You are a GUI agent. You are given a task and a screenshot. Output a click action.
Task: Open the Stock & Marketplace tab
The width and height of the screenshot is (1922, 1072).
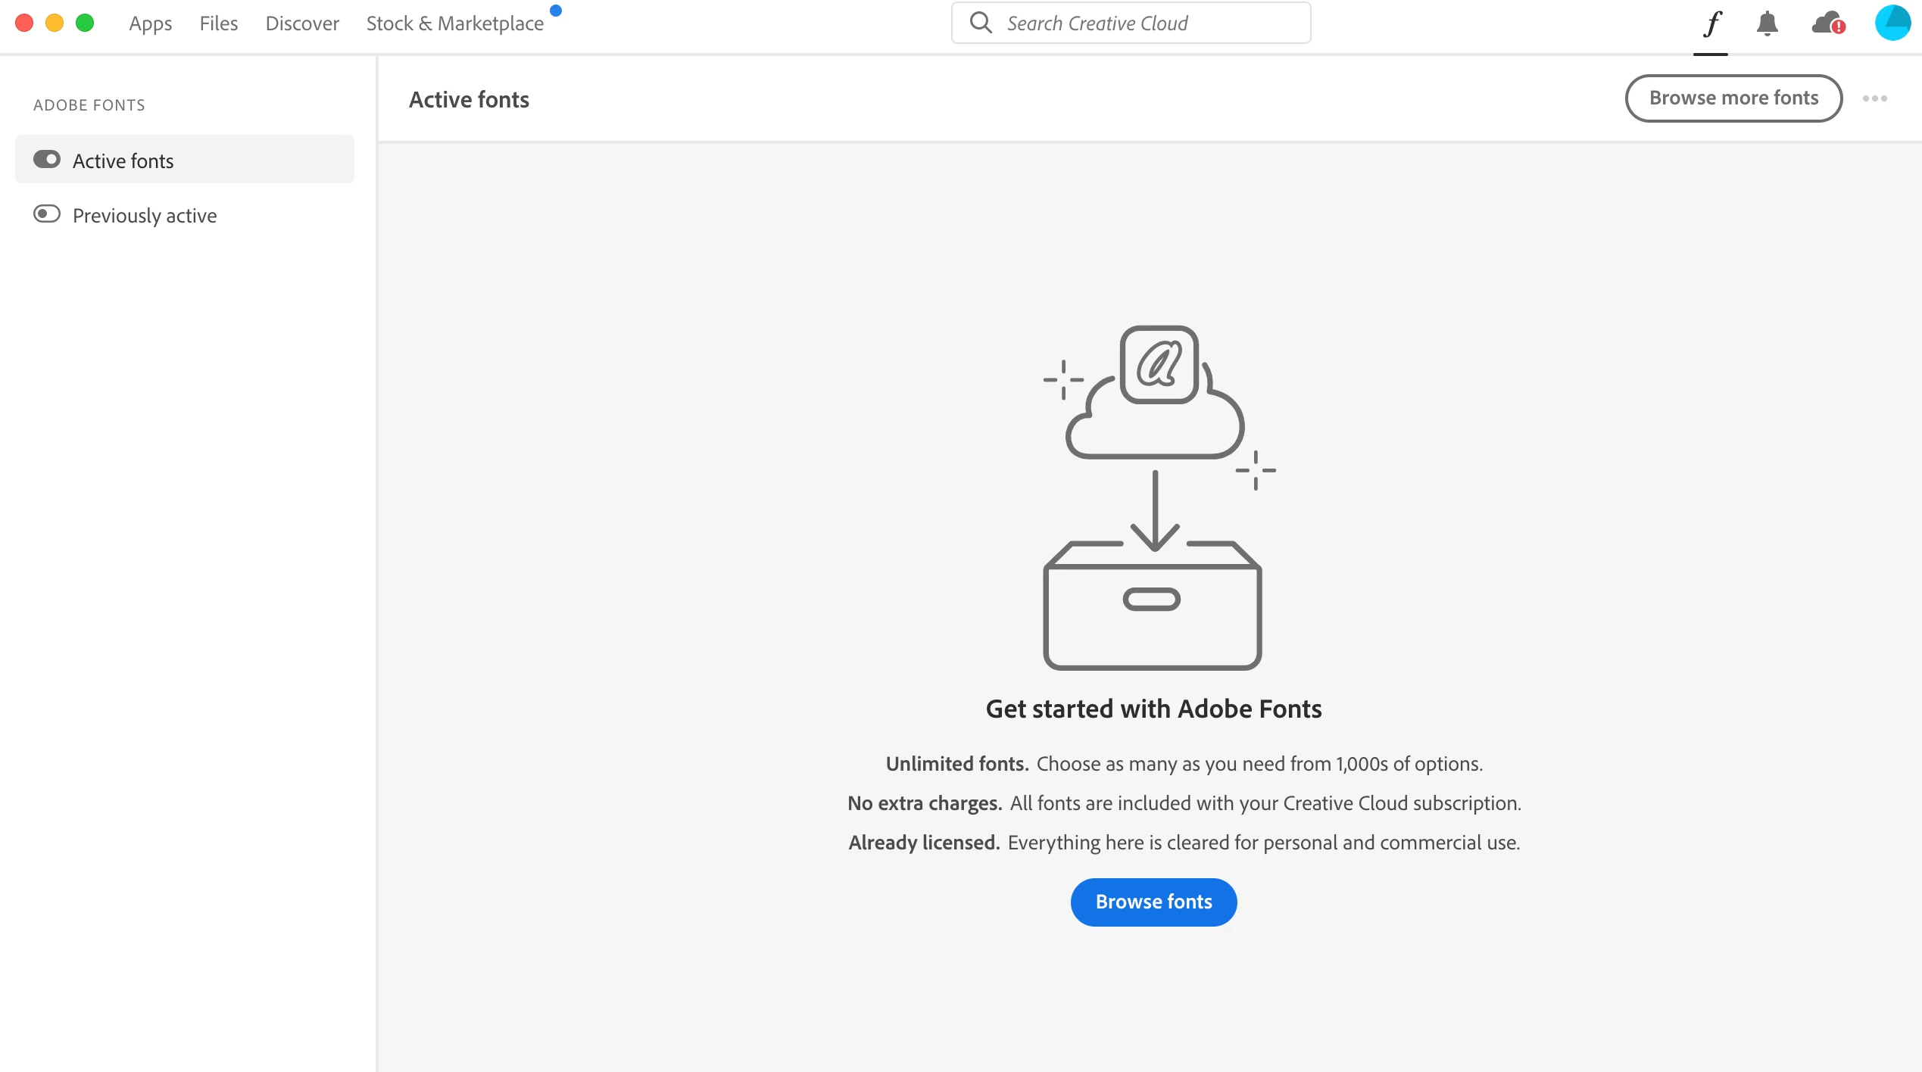point(454,23)
